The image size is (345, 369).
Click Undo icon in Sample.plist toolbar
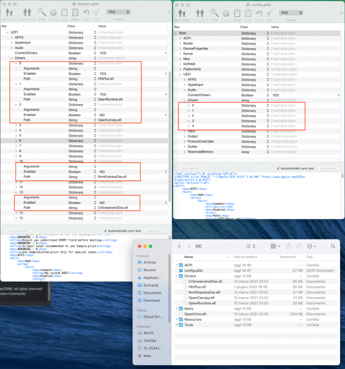(x=86, y=12)
